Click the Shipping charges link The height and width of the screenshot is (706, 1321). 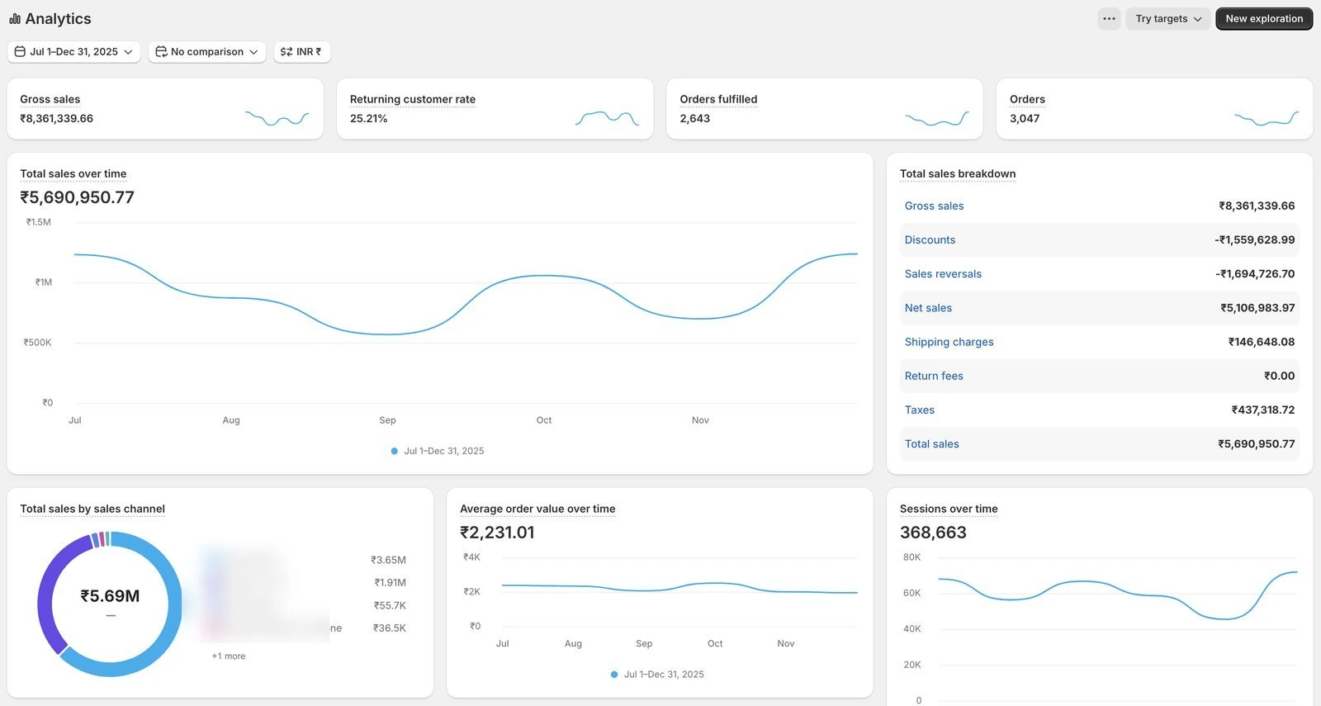[x=949, y=342]
